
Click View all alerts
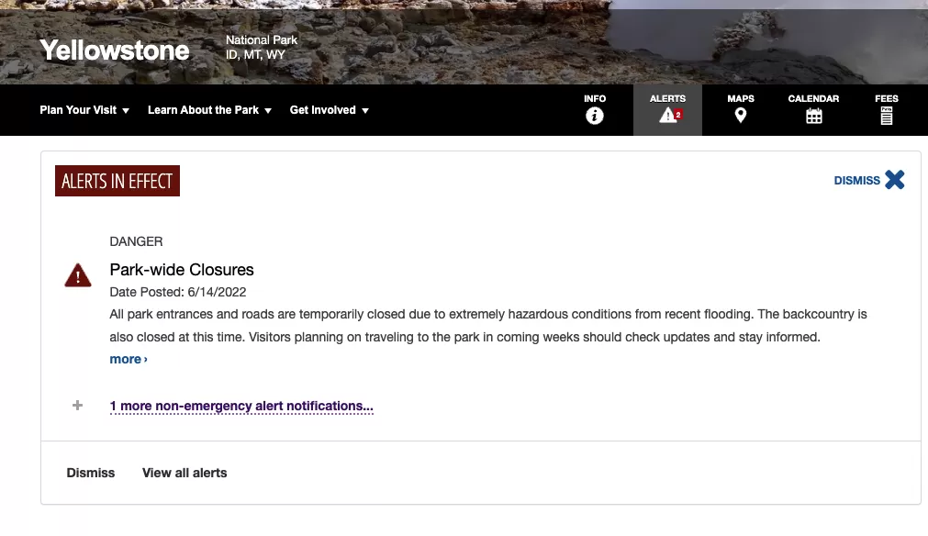(184, 473)
